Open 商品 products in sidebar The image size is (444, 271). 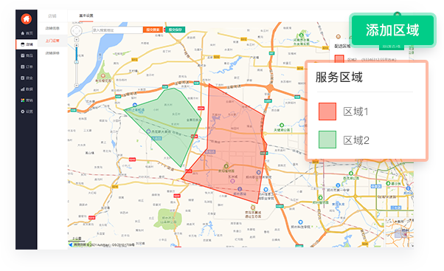27,55
